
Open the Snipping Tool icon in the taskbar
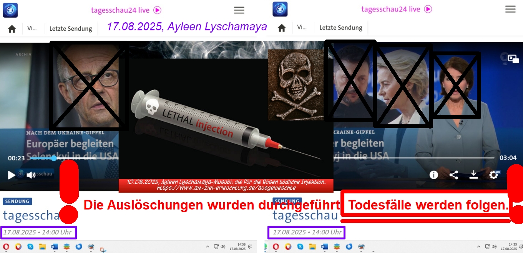[x=103, y=249]
